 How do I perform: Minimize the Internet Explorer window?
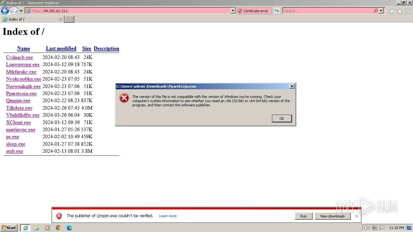[x=398, y=3]
